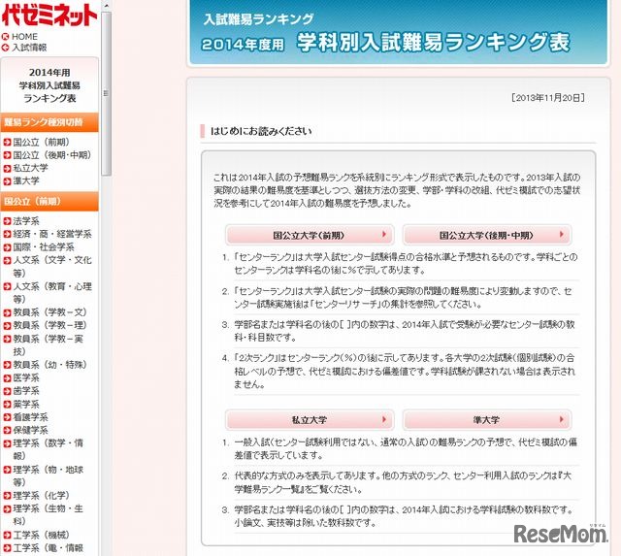Screen dimensions: 621x556
Task: Open 人文系（文学・文化等） ranking
Action: pos(52,267)
